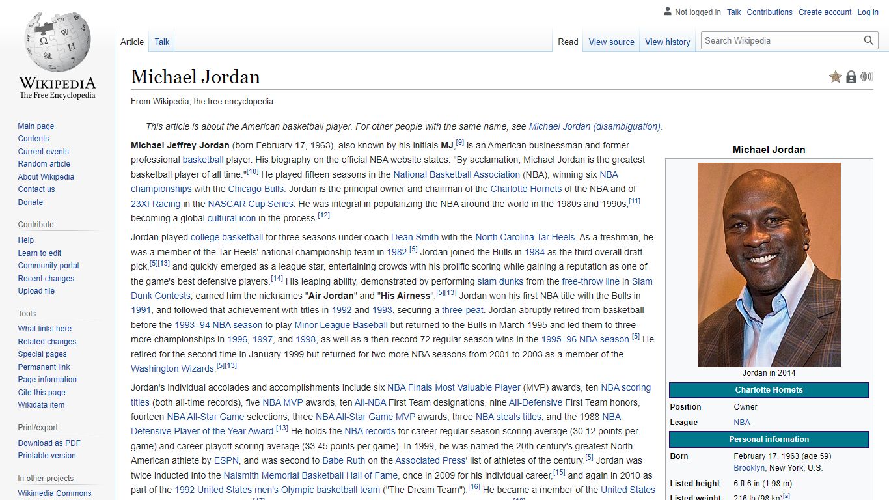Open the Dean Smith link
Image resolution: width=889 pixels, height=500 pixels.
pyautogui.click(x=415, y=237)
